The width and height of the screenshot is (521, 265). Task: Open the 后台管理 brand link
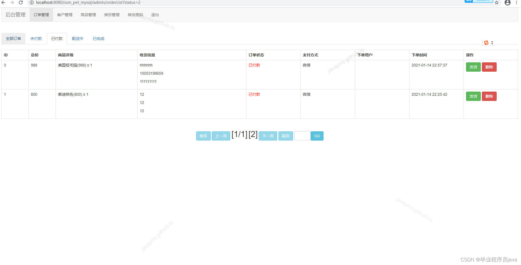[x=16, y=15]
